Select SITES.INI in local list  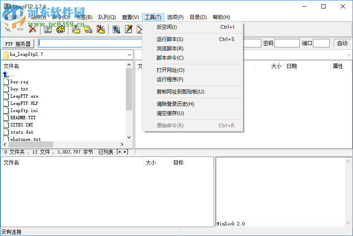click(22, 125)
